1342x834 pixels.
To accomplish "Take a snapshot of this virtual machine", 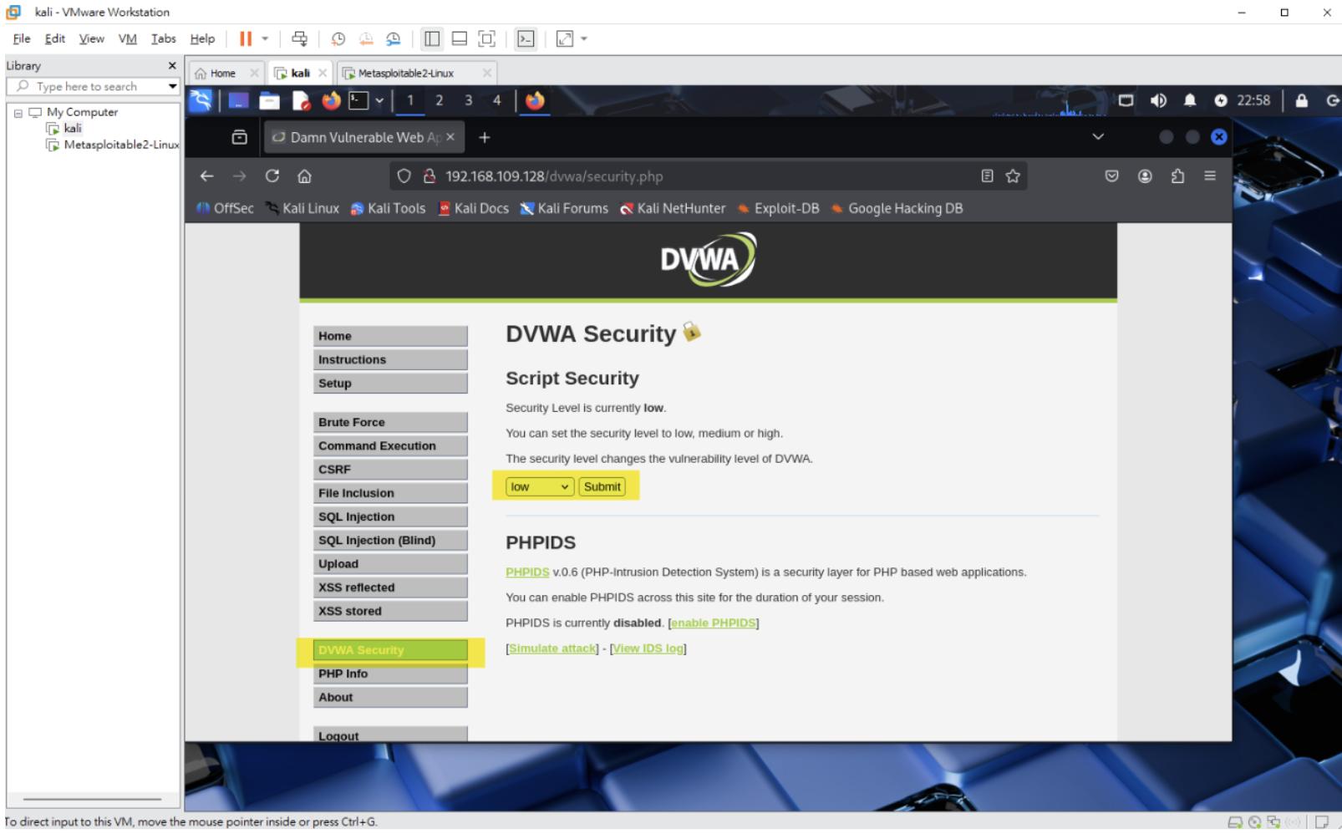I will tap(338, 38).
